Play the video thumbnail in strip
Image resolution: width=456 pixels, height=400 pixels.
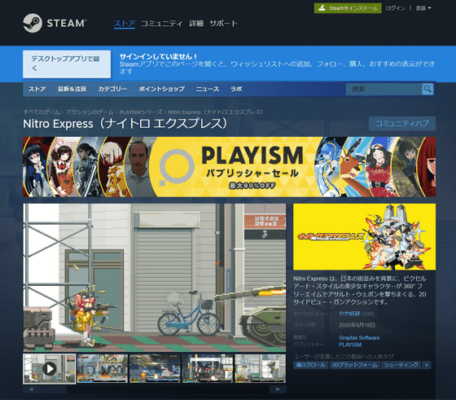[50, 368]
